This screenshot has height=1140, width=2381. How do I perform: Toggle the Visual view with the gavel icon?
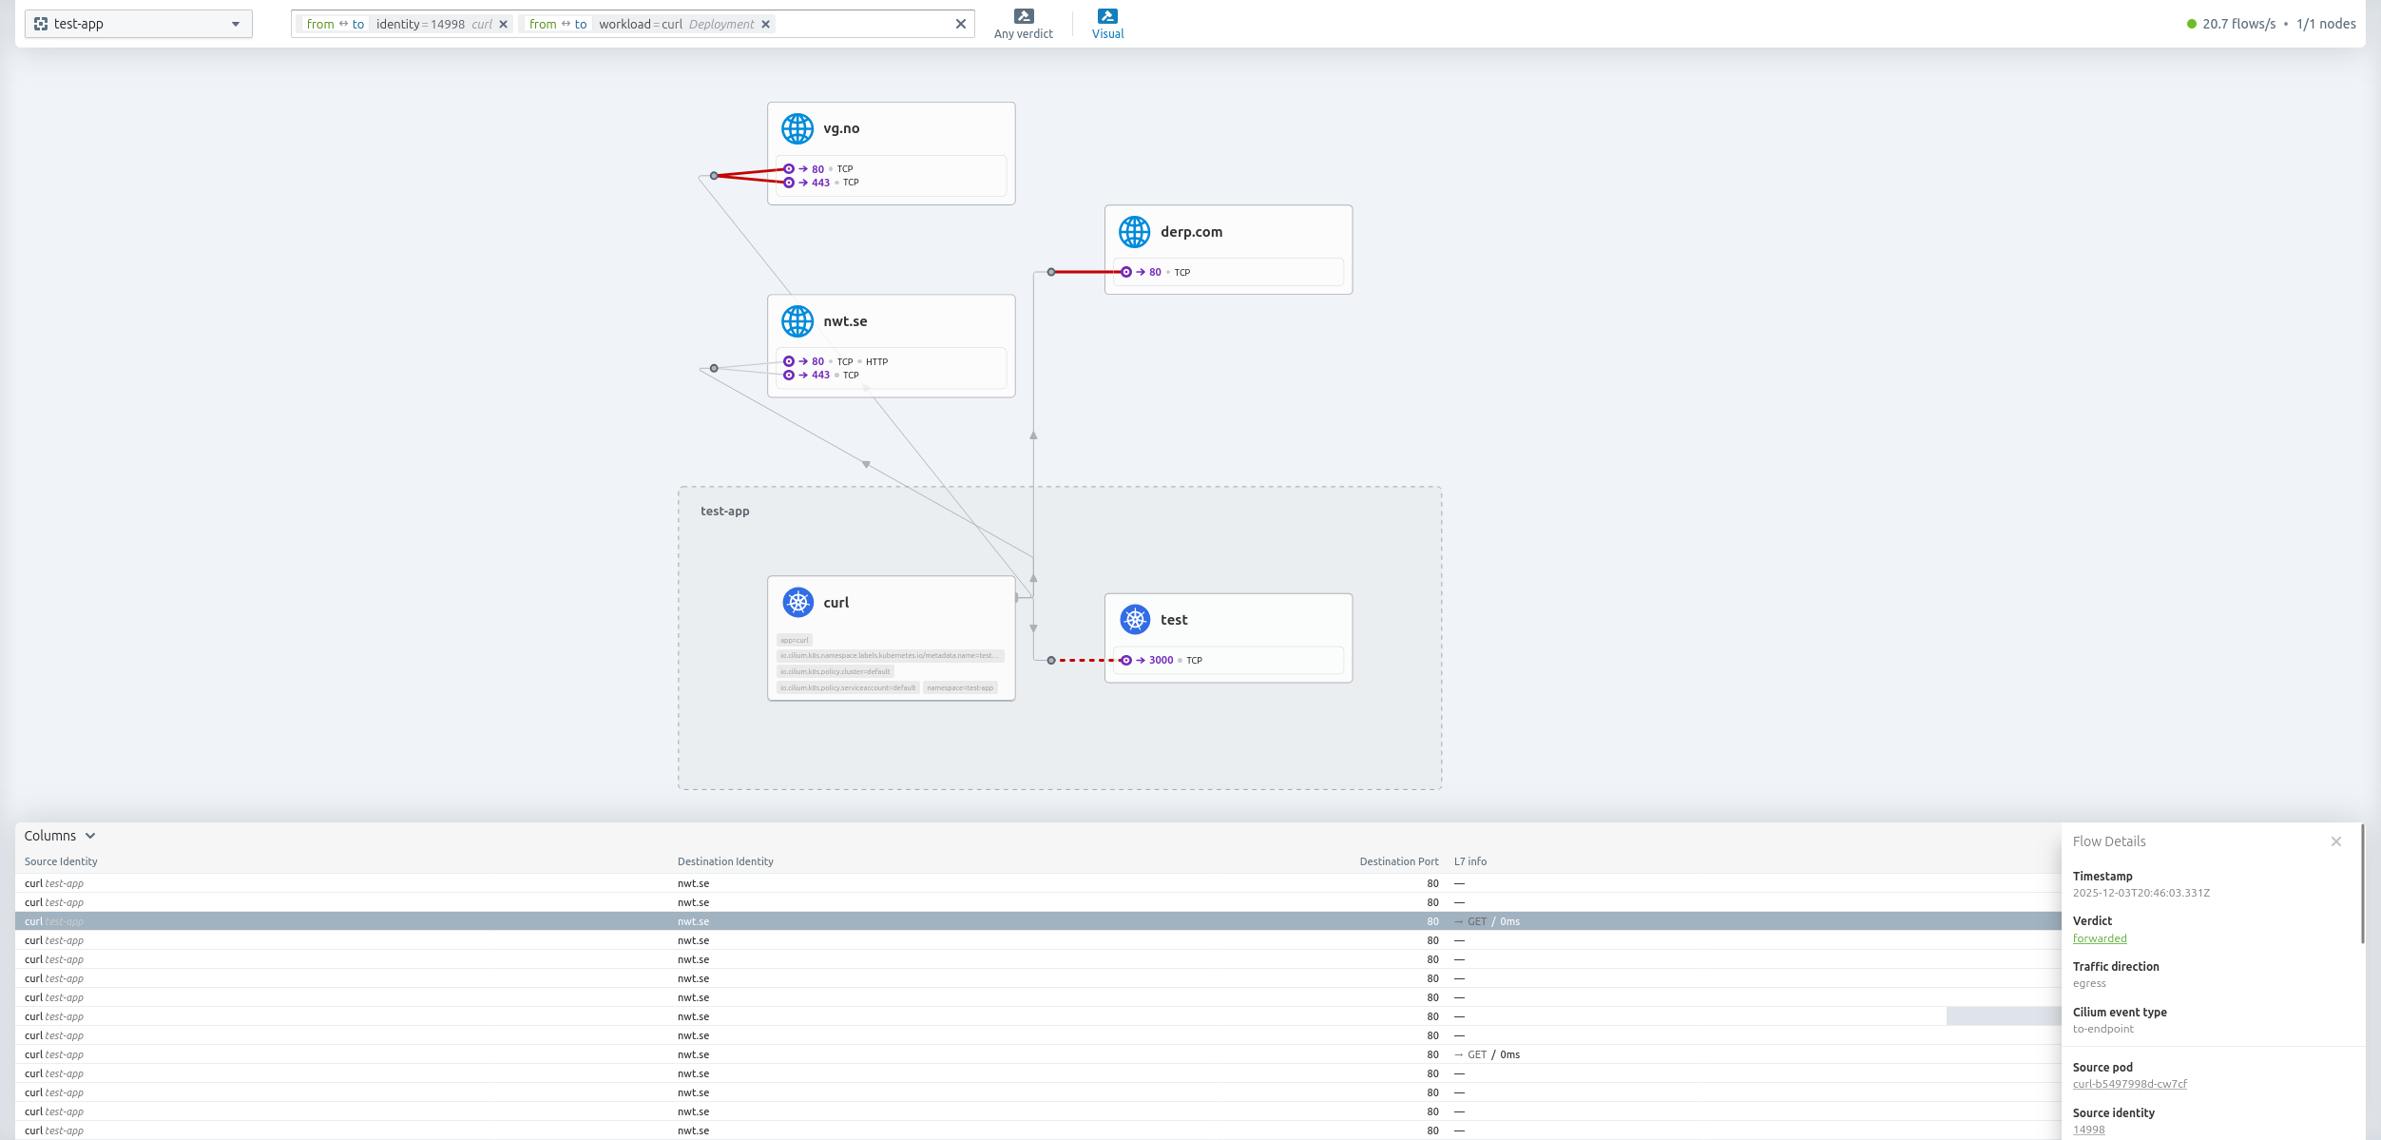1107,16
